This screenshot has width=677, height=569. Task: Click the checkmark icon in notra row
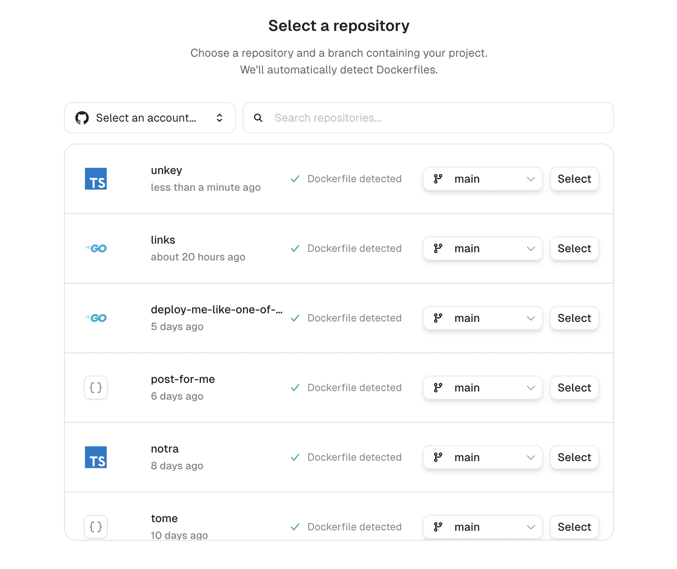(x=295, y=457)
